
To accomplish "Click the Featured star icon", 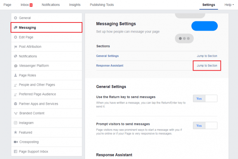I will [x=16, y=132].
